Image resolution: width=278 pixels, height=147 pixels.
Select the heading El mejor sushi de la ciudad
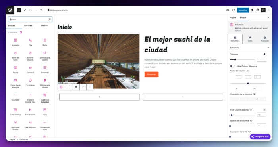[x=177, y=44]
